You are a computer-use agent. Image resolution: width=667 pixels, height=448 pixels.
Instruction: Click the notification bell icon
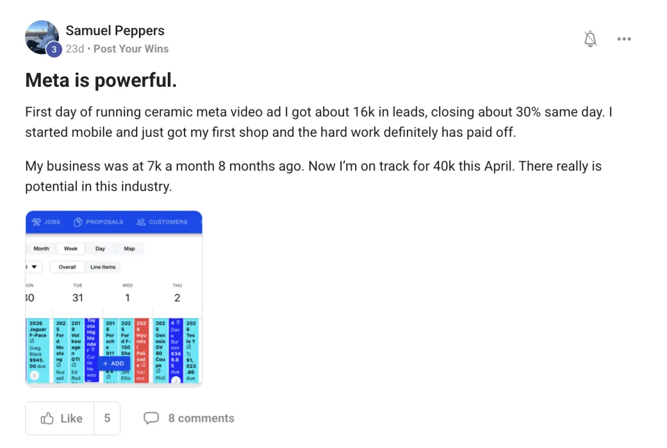click(590, 39)
